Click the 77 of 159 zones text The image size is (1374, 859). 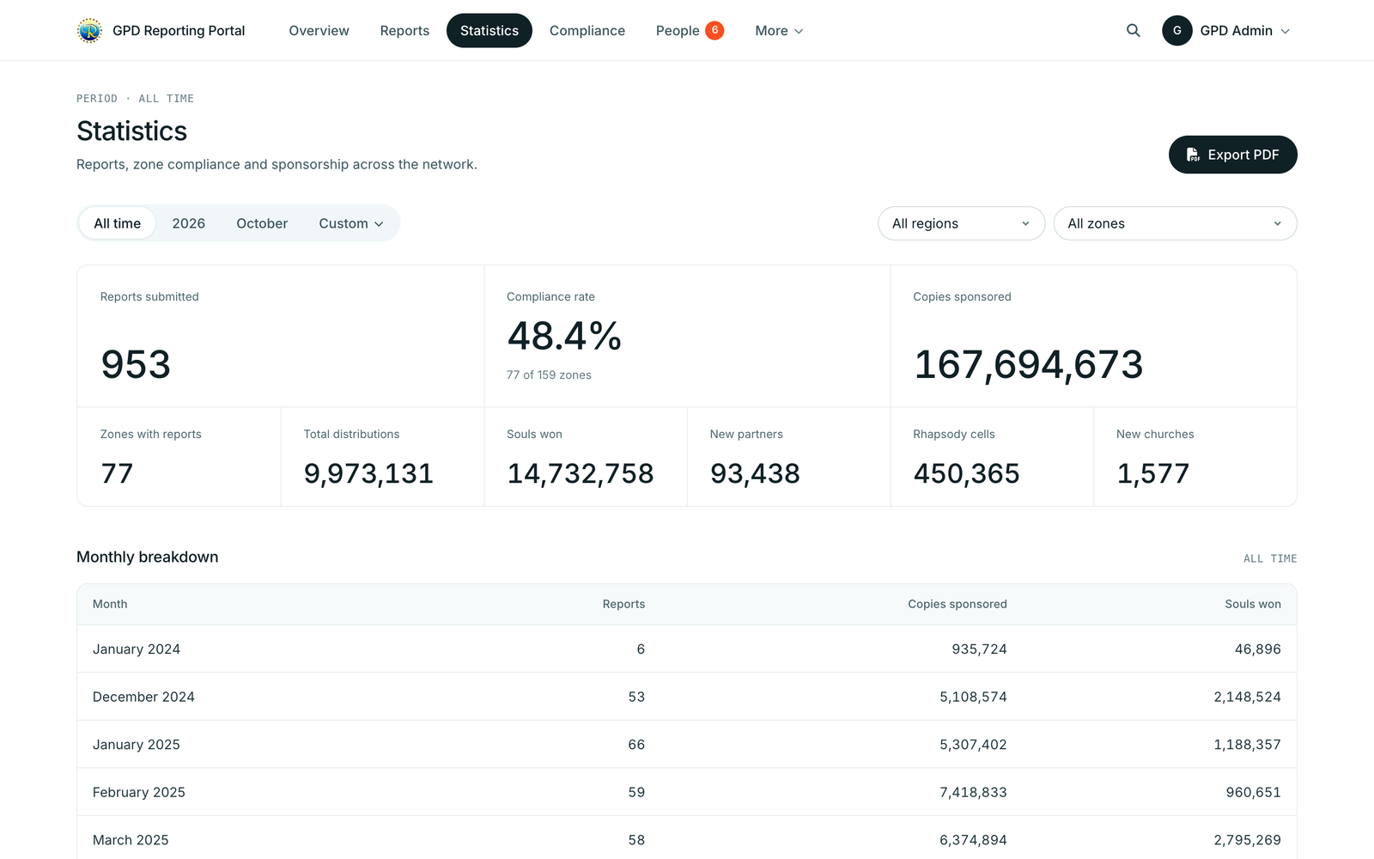click(x=549, y=375)
